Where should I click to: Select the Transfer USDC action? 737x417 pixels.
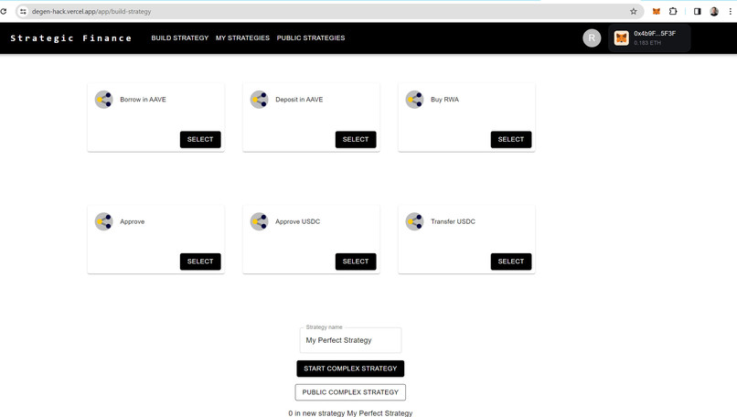tap(511, 262)
